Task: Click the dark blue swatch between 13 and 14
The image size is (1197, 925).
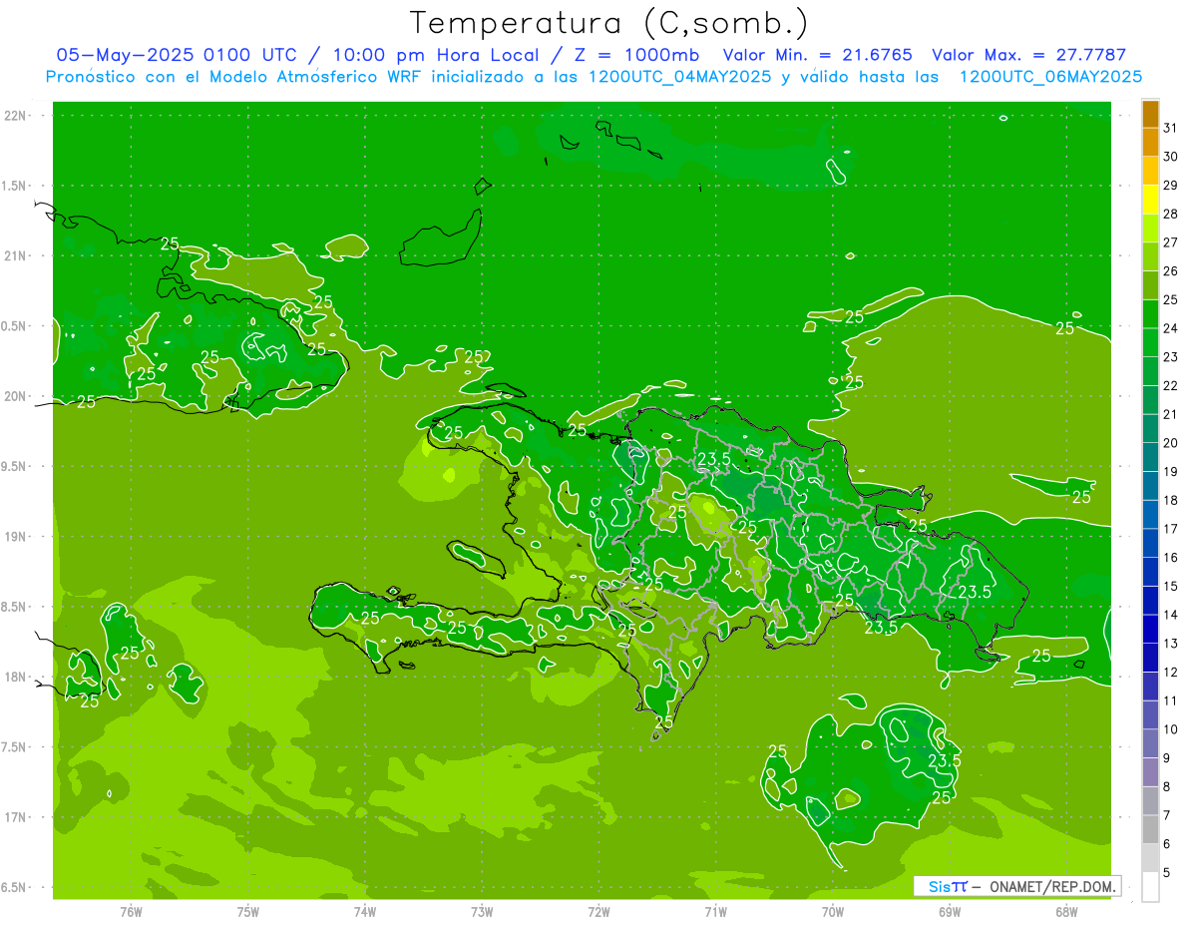Action: 1150,629
